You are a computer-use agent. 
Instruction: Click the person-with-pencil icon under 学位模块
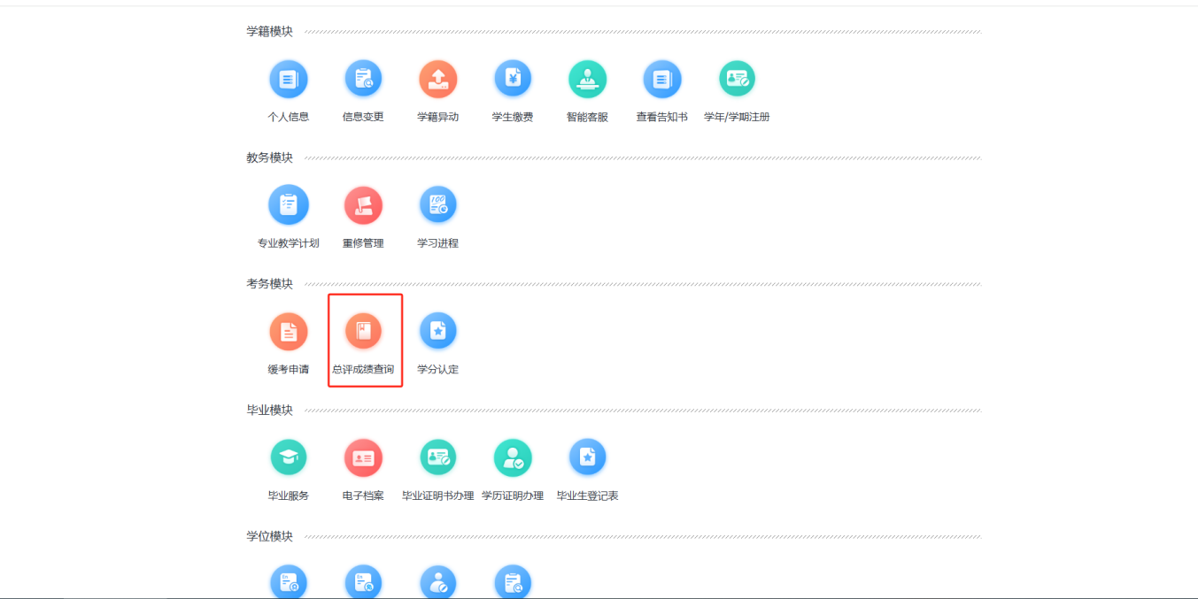click(437, 582)
